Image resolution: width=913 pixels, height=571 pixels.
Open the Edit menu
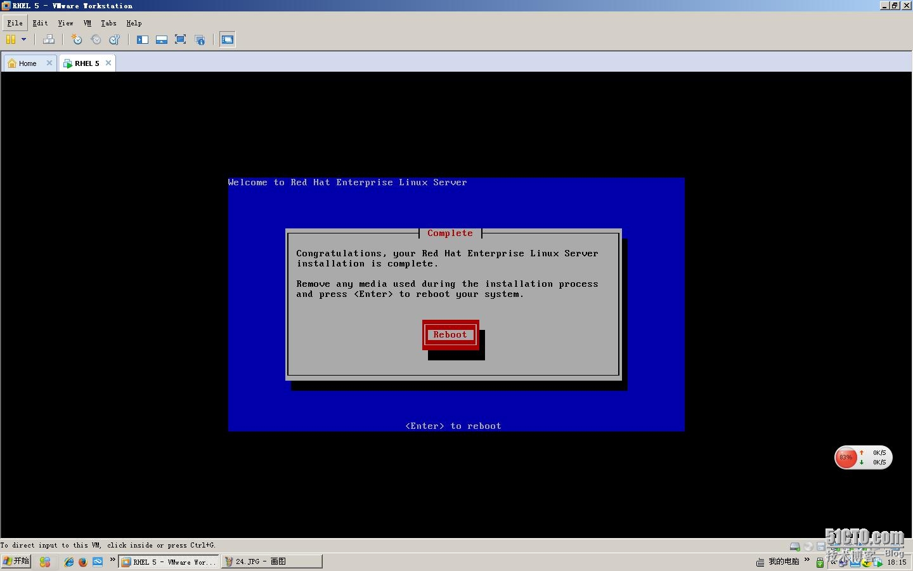40,23
